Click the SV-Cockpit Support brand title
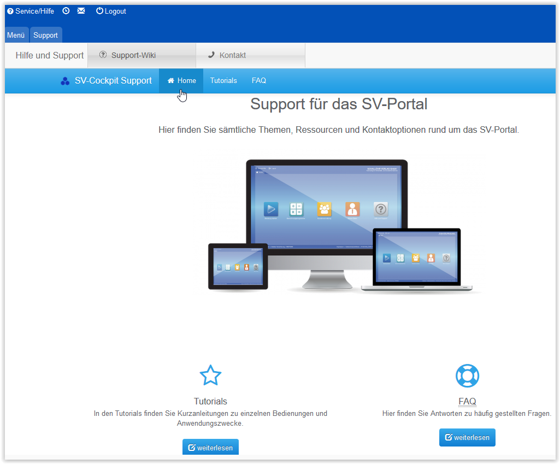The height and width of the screenshot is (464, 560). tap(113, 81)
